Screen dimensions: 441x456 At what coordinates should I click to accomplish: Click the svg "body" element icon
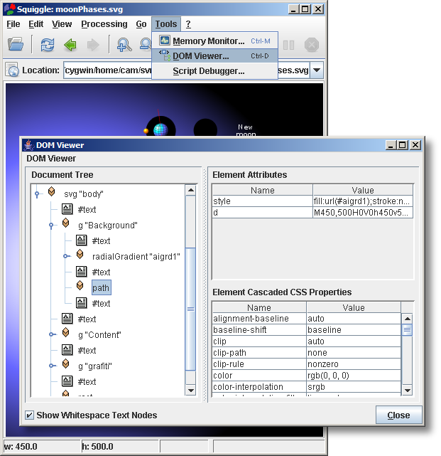click(51, 193)
